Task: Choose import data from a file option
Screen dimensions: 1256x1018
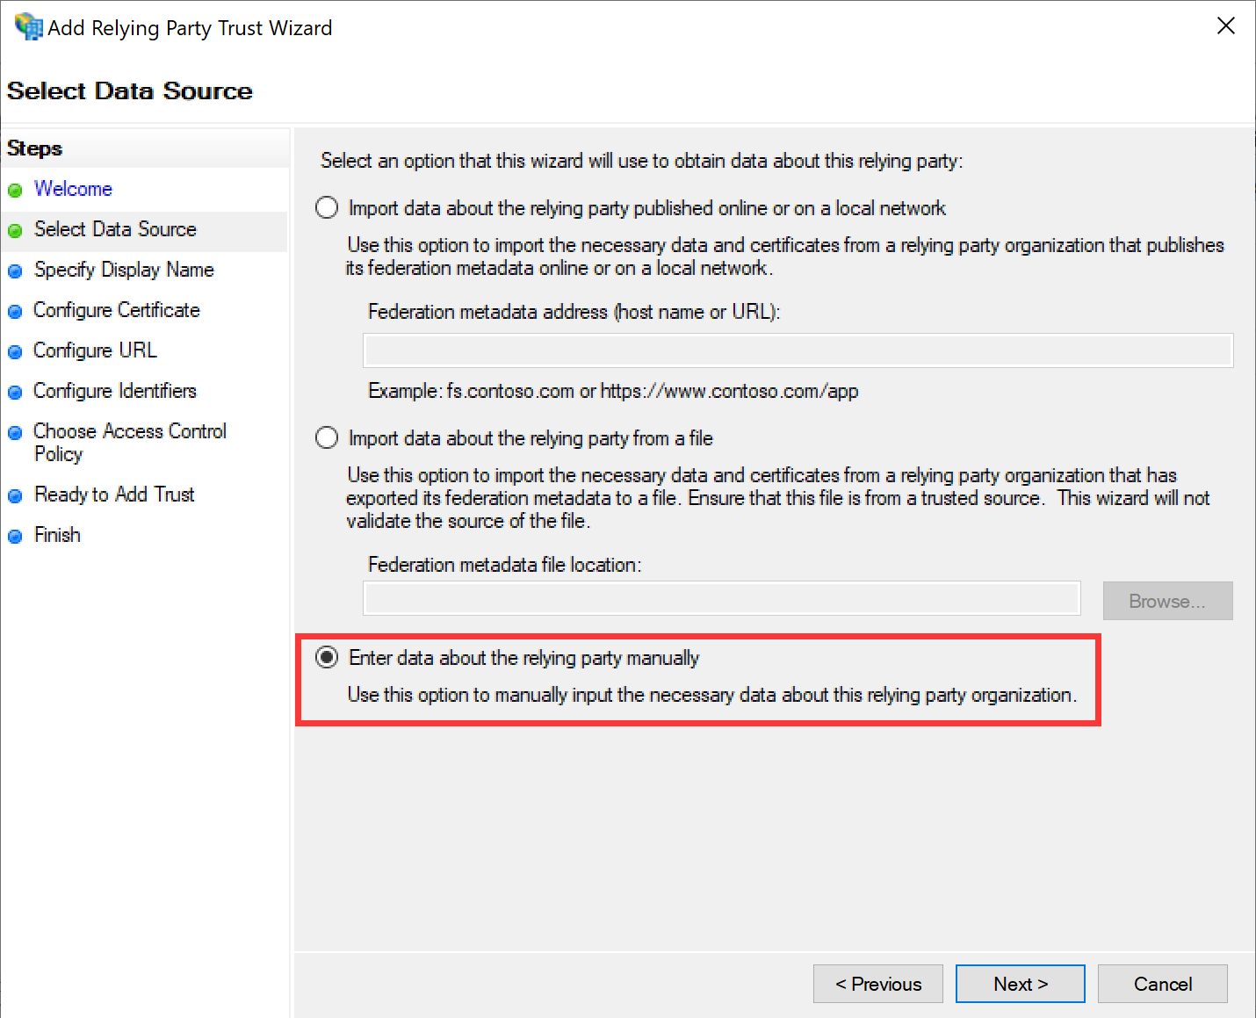Action: click(x=327, y=438)
